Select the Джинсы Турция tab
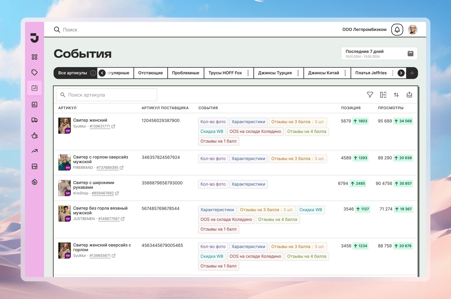The image size is (451, 299). point(275,73)
